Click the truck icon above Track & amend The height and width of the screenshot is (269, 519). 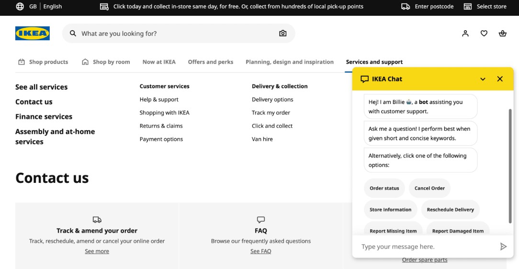[x=97, y=219]
